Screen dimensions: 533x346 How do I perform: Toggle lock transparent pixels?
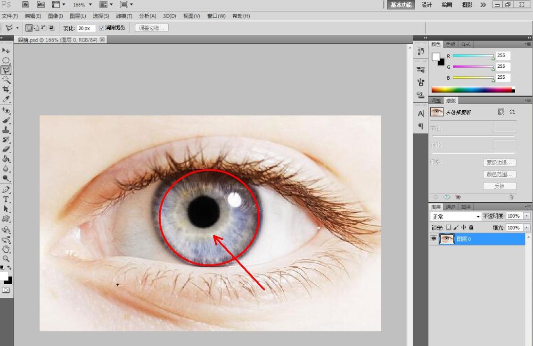449,227
